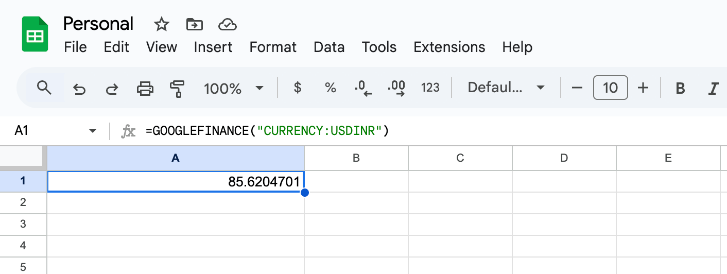Select column E header
This screenshot has width=727, height=274.
668,158
